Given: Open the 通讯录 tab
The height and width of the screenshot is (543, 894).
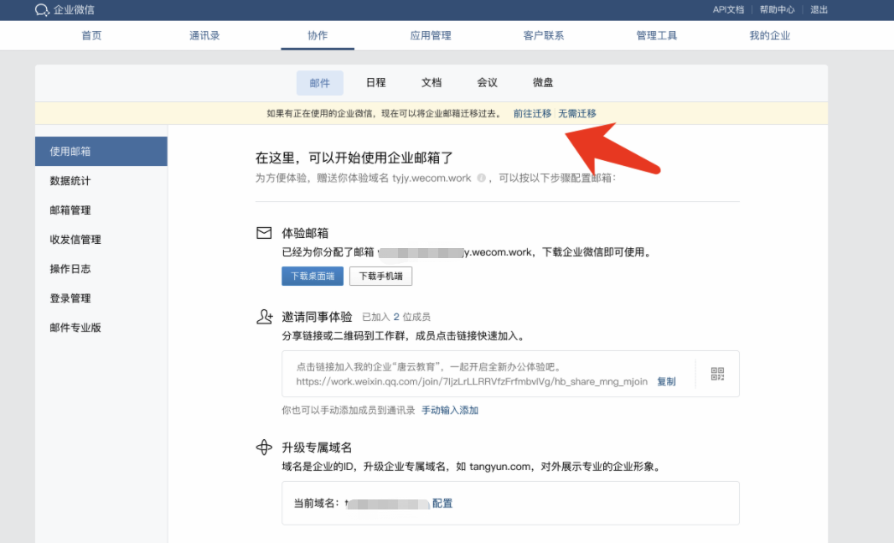Looking at the screenshot, I should point(204,35).
